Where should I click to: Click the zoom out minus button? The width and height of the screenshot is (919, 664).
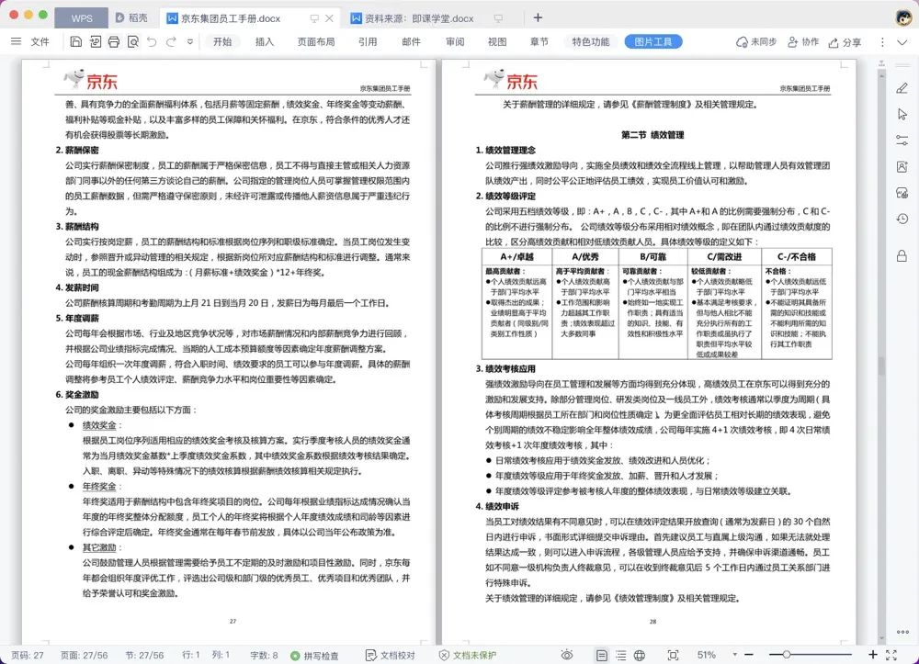point(749,655)
